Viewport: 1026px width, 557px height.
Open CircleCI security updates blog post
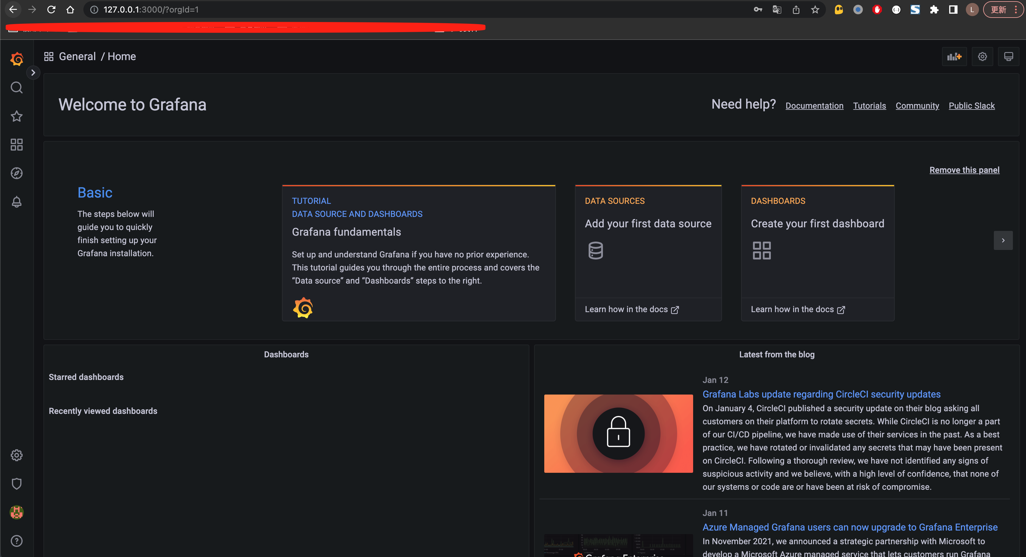coord(821,394)
